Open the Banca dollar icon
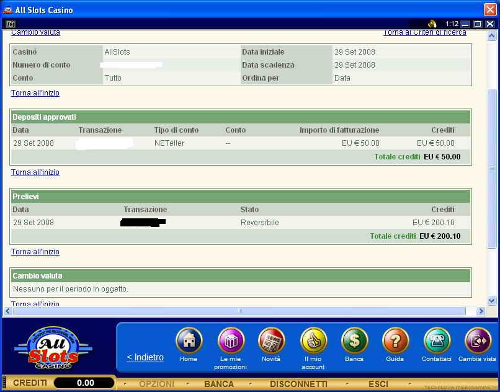 click(x=354, y=341)
